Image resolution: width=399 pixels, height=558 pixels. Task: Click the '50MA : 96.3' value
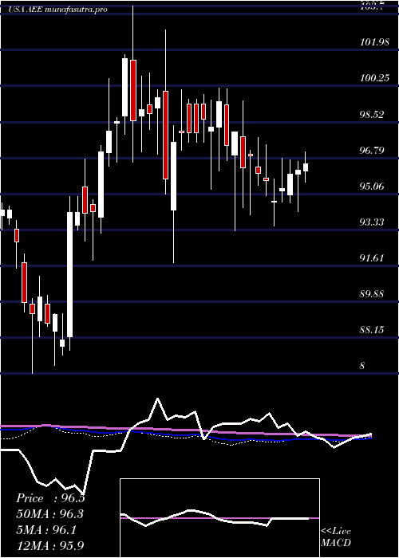pos(50,514)
